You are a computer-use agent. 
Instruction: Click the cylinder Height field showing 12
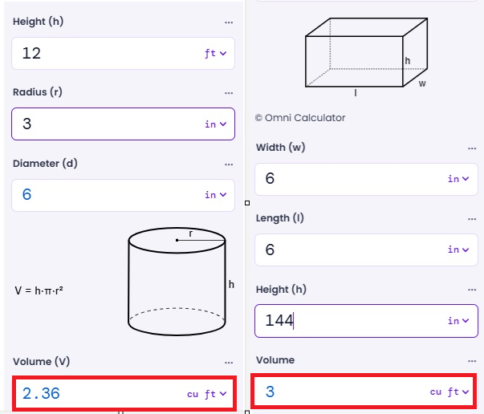point(123,54)
